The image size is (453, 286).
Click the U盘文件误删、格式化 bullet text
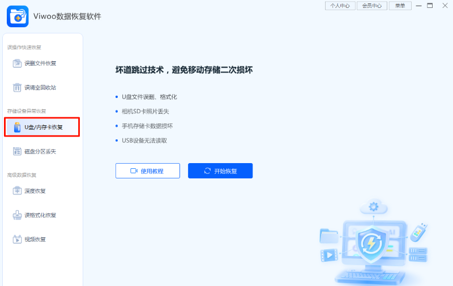[149, 97]
